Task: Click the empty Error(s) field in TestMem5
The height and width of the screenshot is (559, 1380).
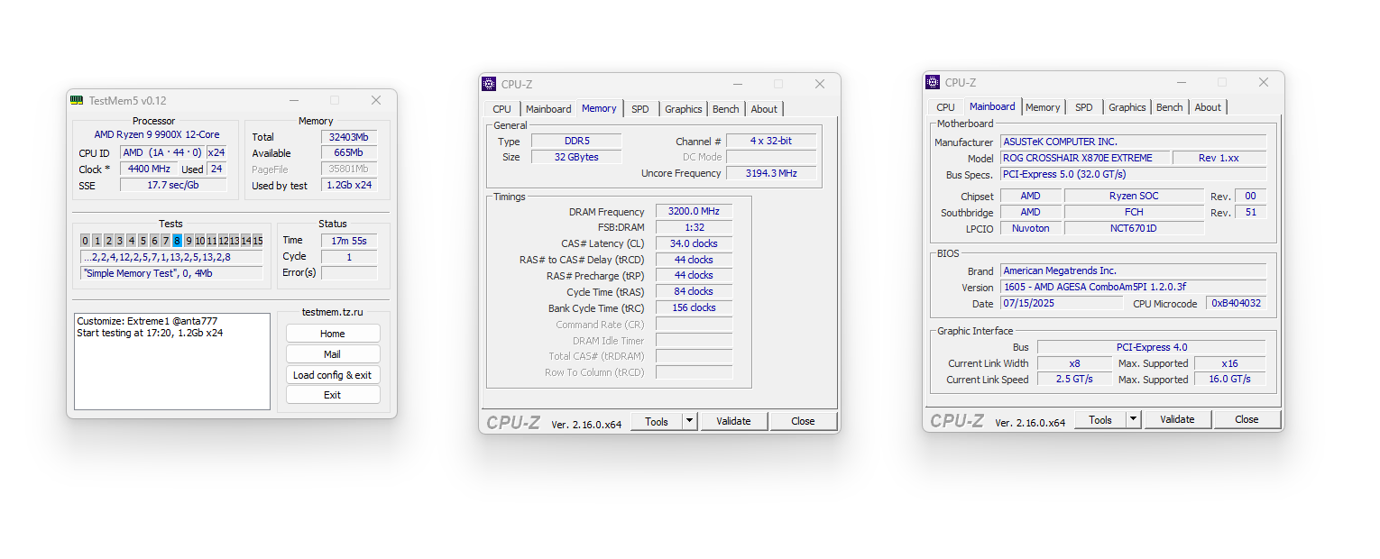Action: [x=349, y=273]
